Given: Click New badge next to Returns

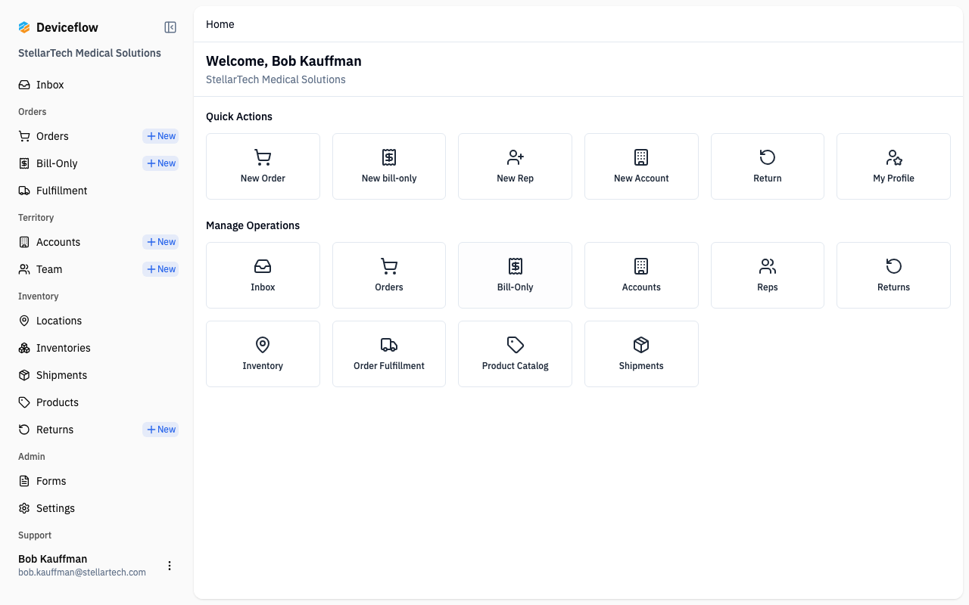Looking at the screenshot, I should click(160, 430).
